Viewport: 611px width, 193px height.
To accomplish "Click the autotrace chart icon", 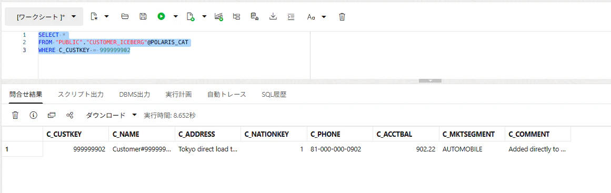I will click(218, 16).
